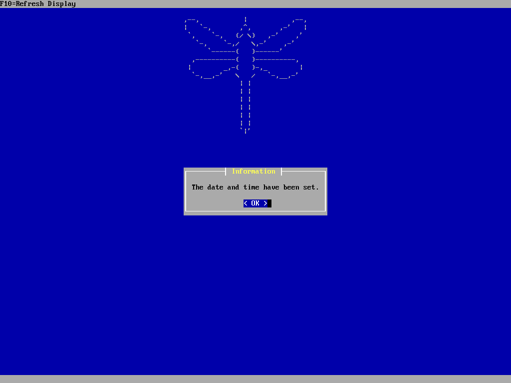Image resolution: width=511 pixels, height=383 pixels.
Task: Click the tip of the dragonfly tail
Action: click(246, 131)
